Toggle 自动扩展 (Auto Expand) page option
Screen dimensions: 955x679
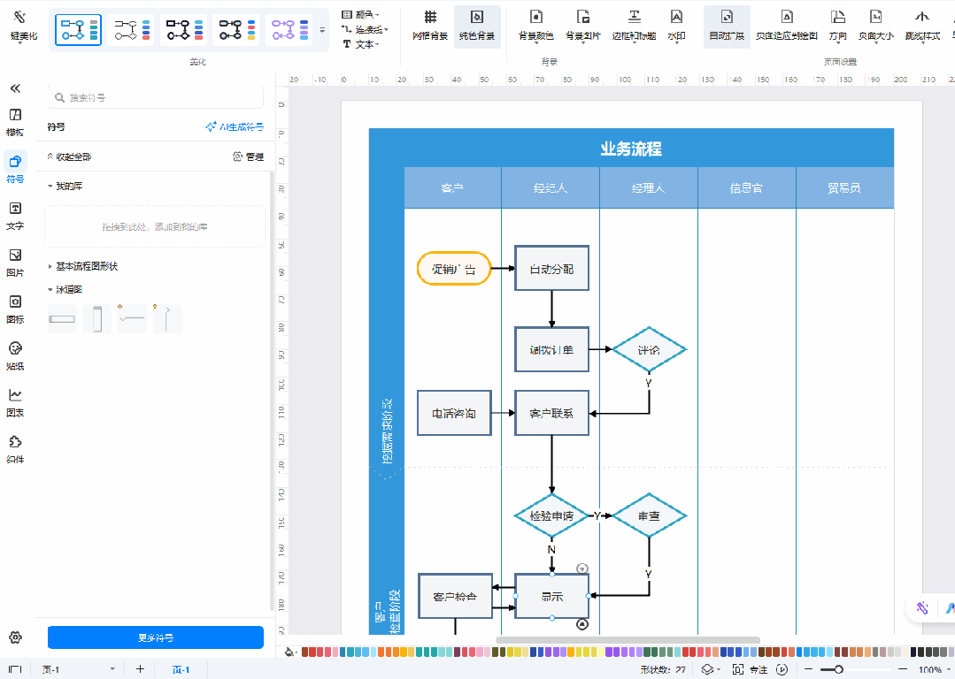point(727,25)
